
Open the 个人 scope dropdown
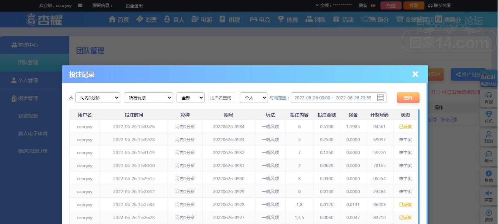coord(254,98)
